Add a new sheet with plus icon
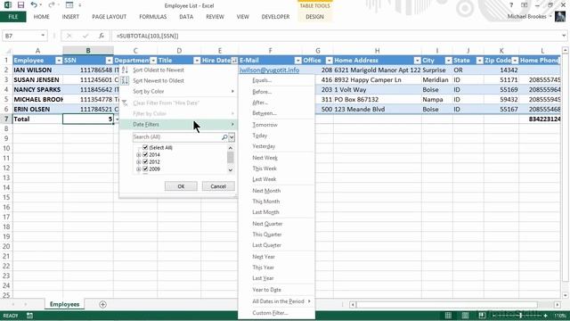Image resolution: width=570 pixels, height=321 pixels. click(x=103, y=304)
